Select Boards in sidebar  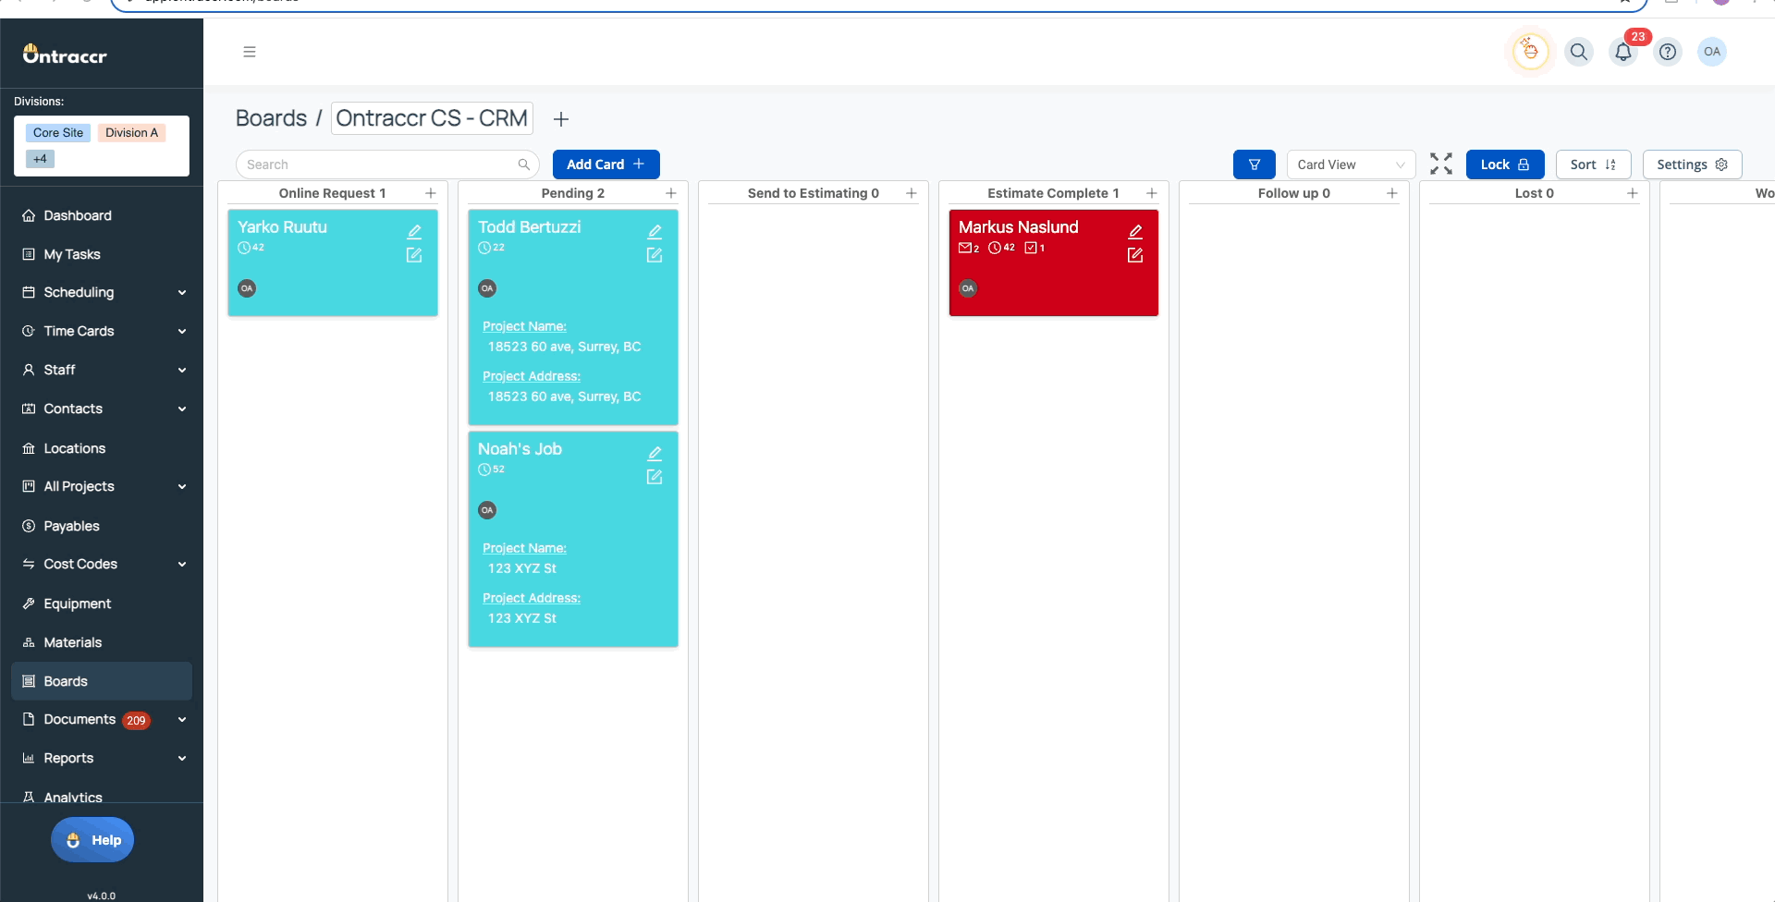pyautogui.click(x=102, y=681)
